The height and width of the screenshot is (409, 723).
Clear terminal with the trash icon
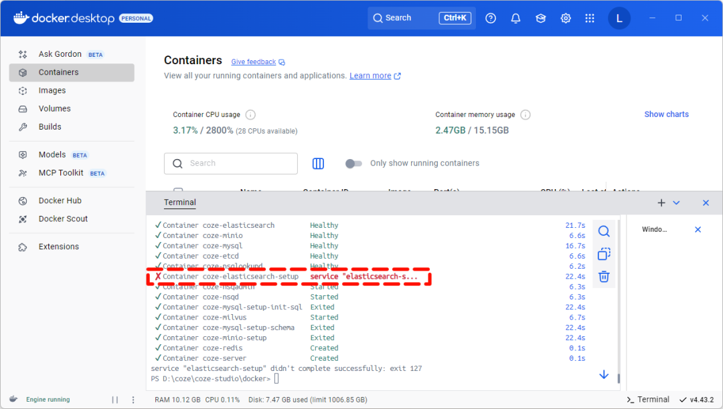click(604, 276)
